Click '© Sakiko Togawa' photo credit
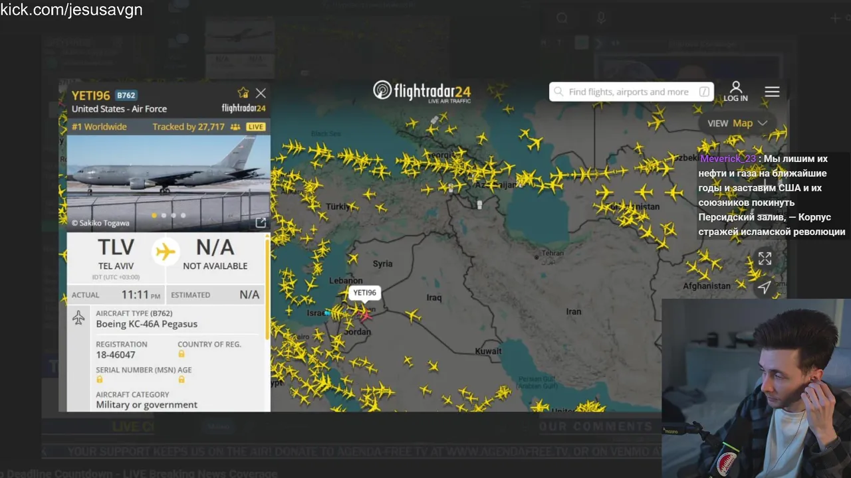The width and height of the screenshot is (851, 478). click(x=100, y=223)
